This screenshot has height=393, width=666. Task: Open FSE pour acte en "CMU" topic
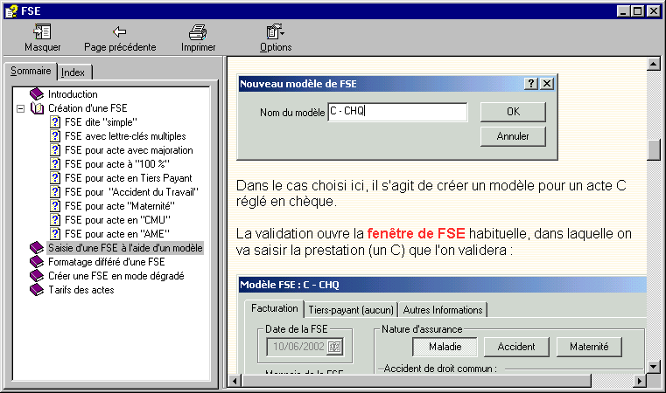117,220
